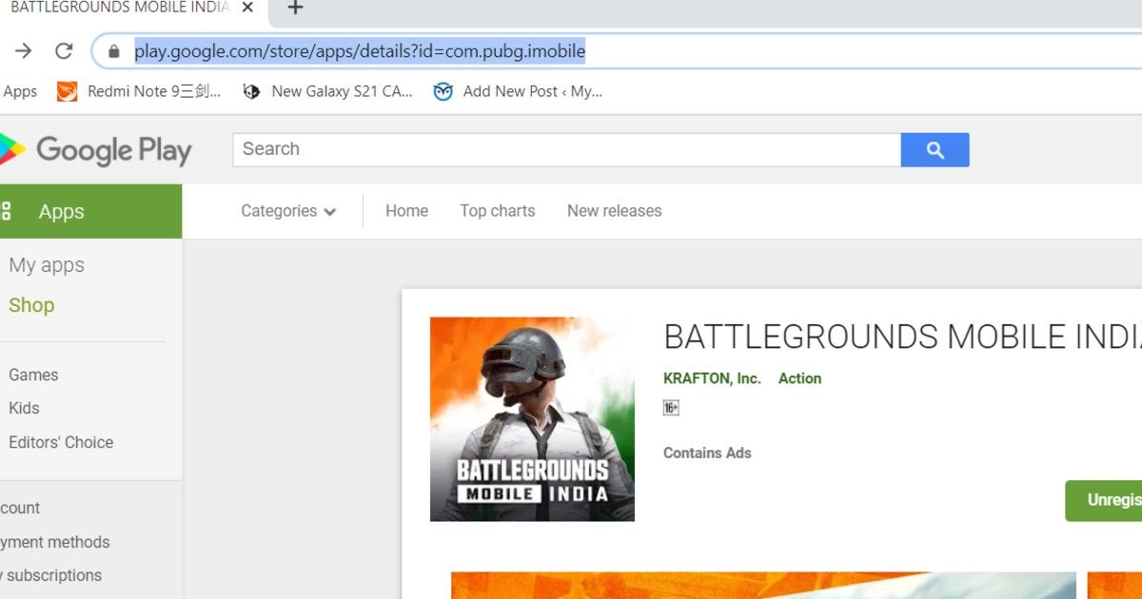Open Payment methods in sidebar
Screen dimensions: 1142x599
pyautogui.click(x=54, y=542)
